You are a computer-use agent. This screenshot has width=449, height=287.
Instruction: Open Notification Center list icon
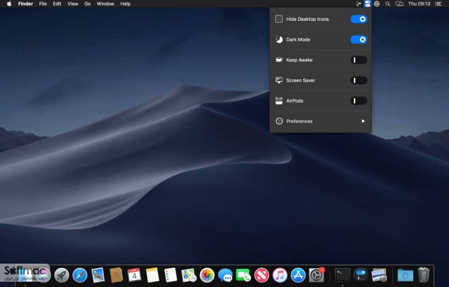coord(438,4)
